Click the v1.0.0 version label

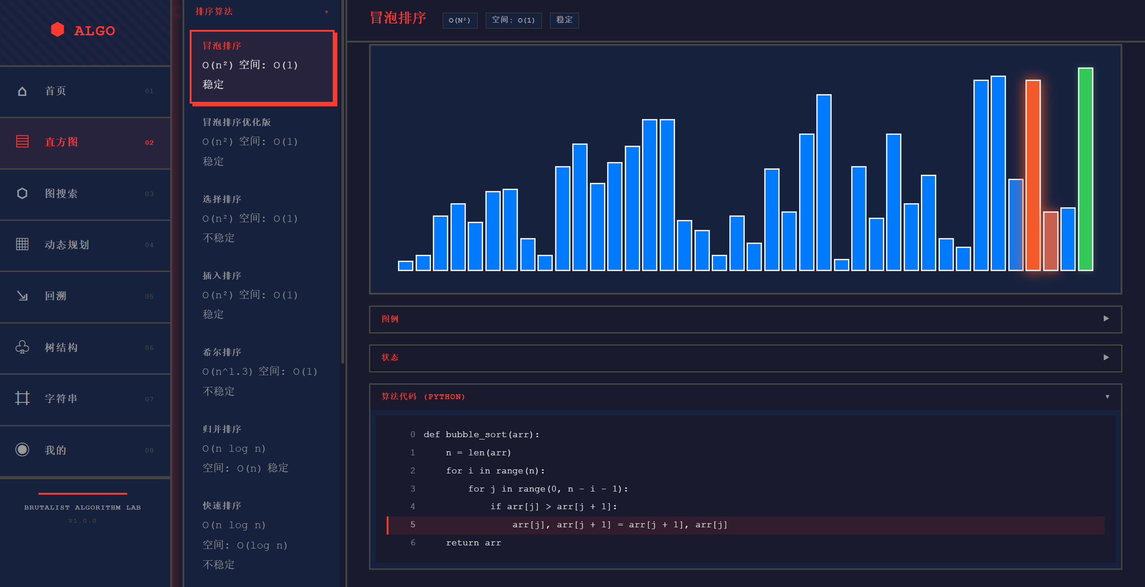click(x=82, y=521)
